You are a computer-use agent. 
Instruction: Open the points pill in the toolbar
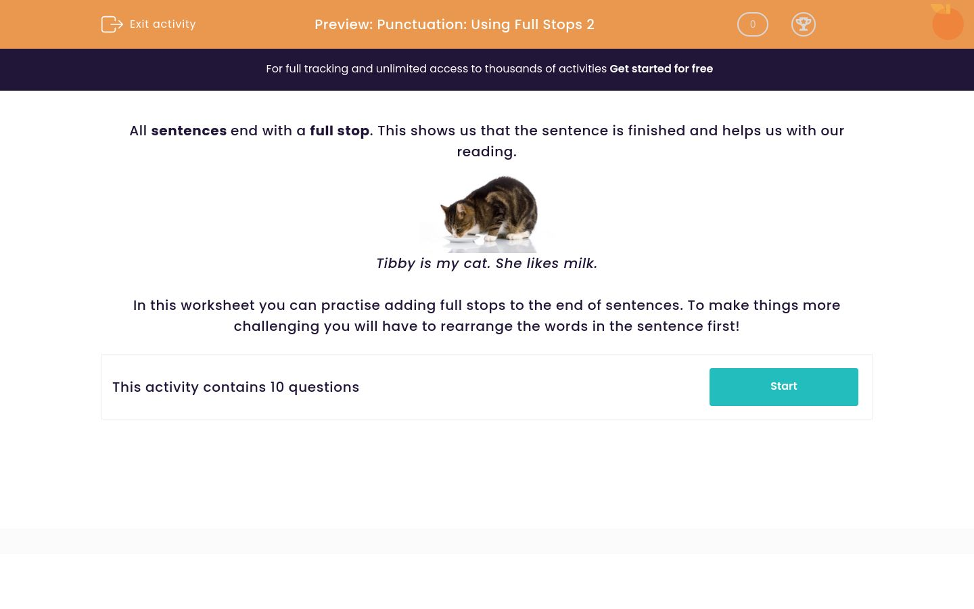[x=752, y=24]
